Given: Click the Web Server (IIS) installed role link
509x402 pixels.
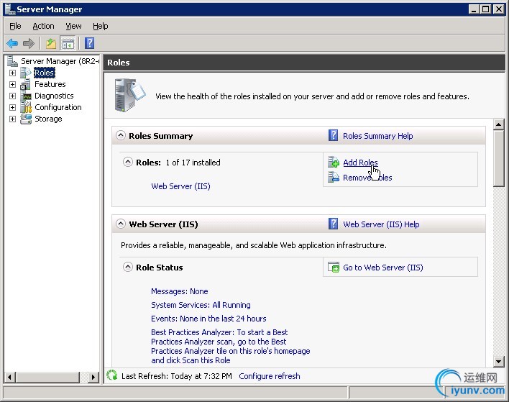Looking at the screenshot, I should click(181, 186).
